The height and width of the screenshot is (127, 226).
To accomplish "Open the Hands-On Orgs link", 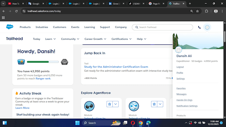I will click(x=184, y=100).
